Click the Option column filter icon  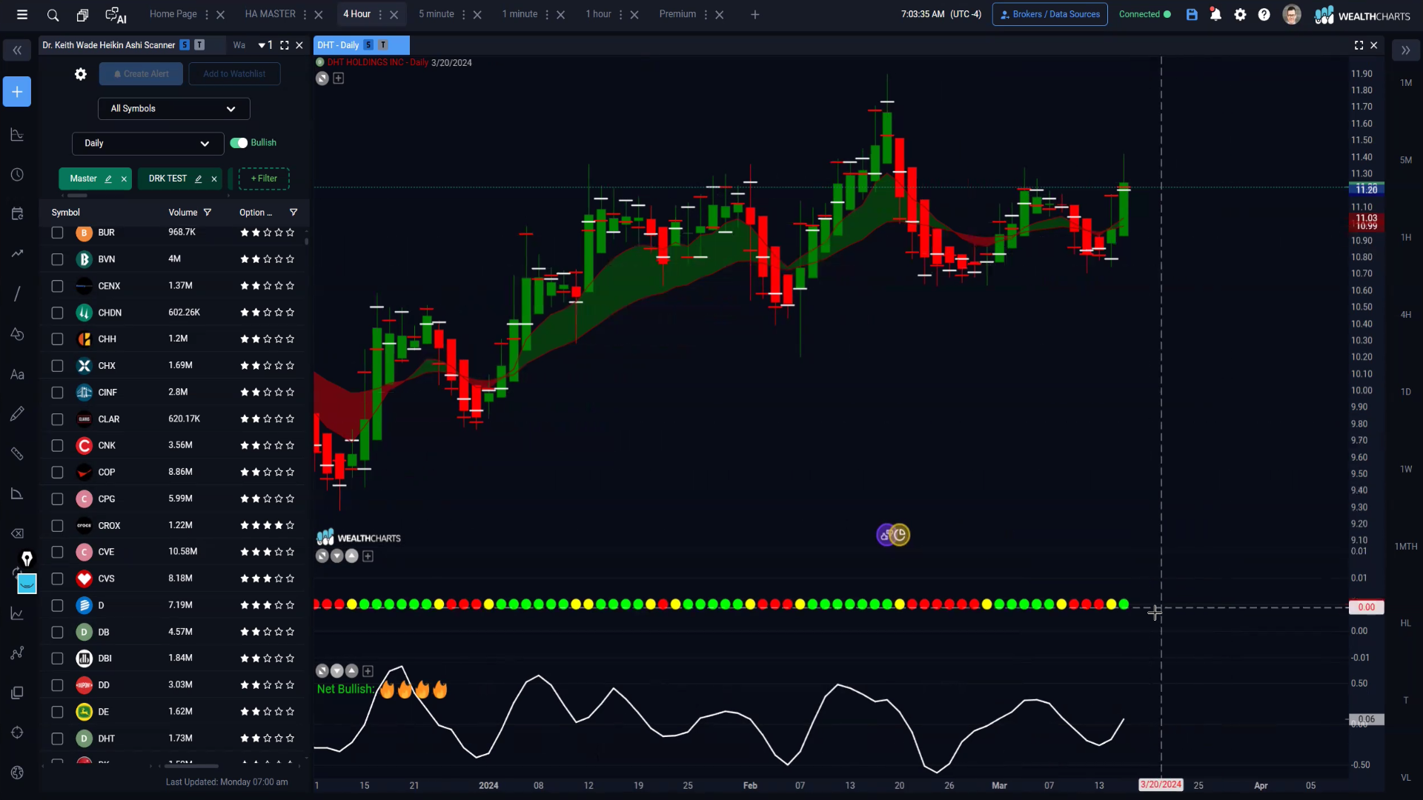tap(293, 213)
